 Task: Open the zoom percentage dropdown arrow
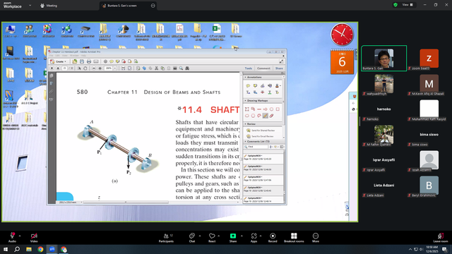point(114,68)
